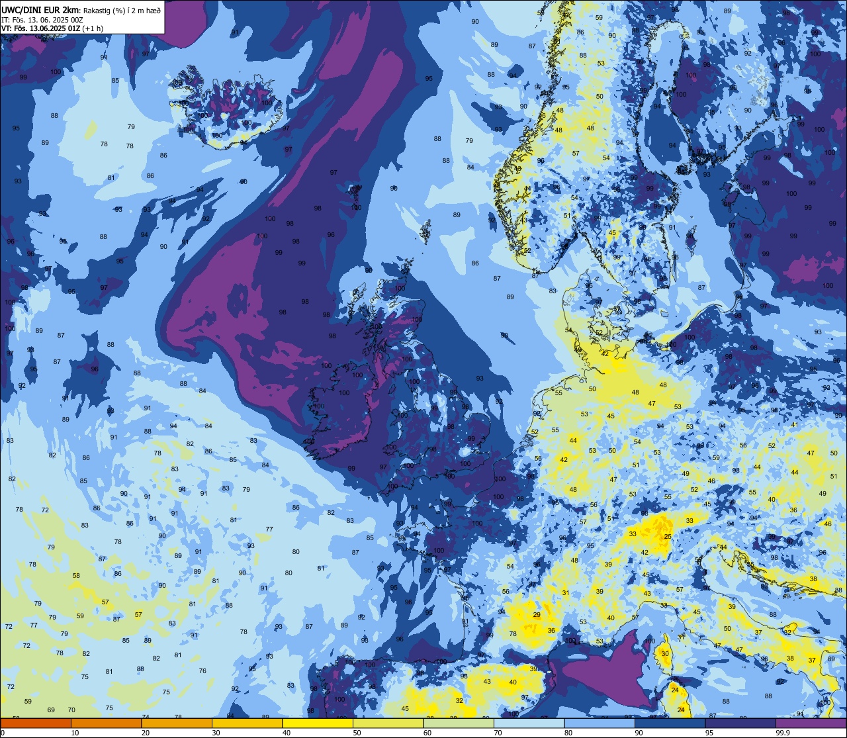
Task: Click the navy swatch between 95 and 99.9
Action: (740, 723)
